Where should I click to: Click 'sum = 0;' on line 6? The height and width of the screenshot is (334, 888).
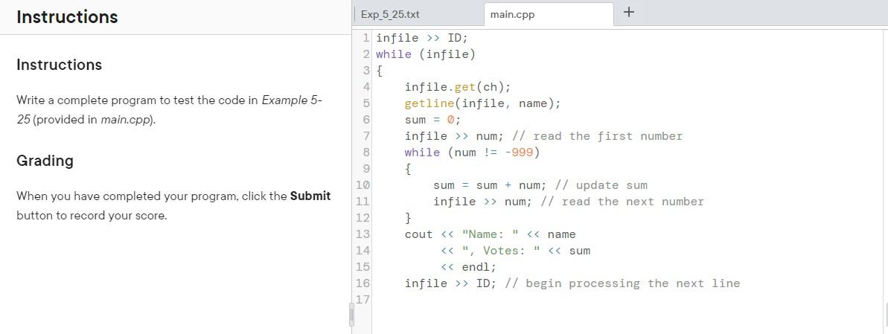(432, 120)
